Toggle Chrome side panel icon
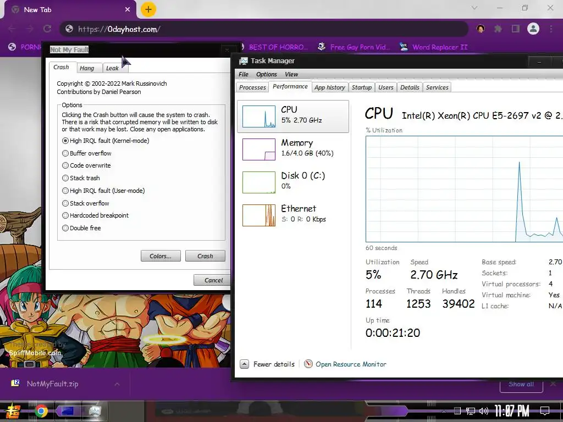 pyautogui.click(x=516, y=29)
